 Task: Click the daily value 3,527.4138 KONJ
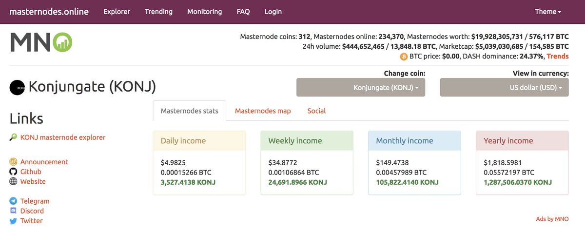click(188, 182)
